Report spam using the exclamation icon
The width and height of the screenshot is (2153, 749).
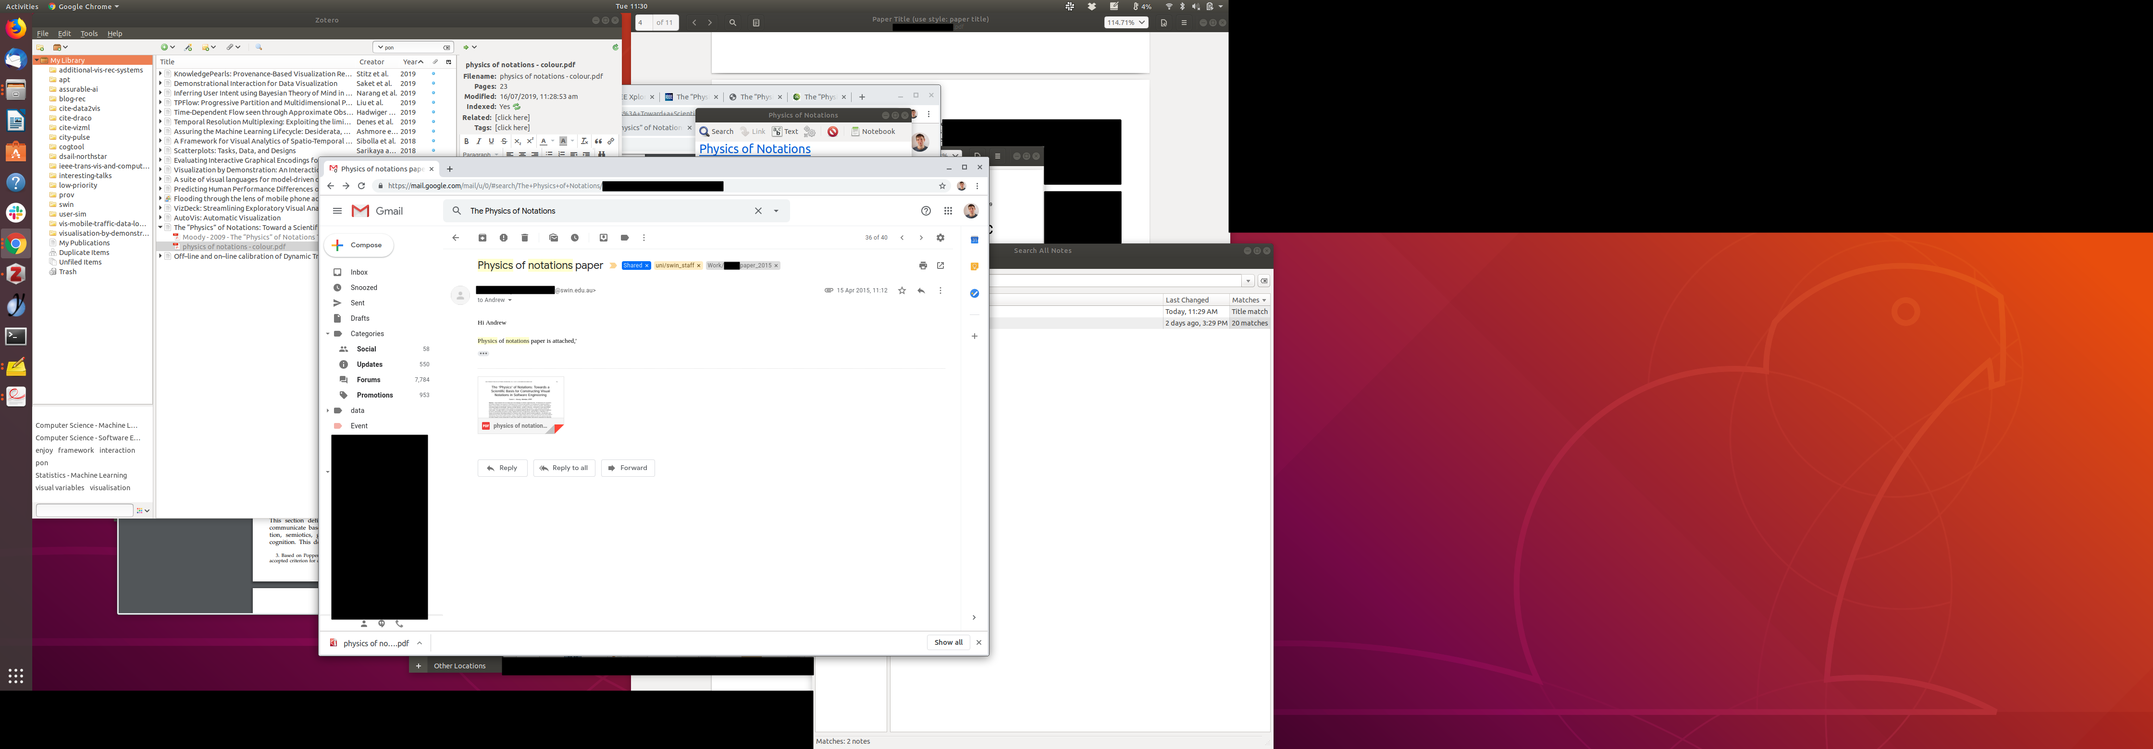click(503, 238)
